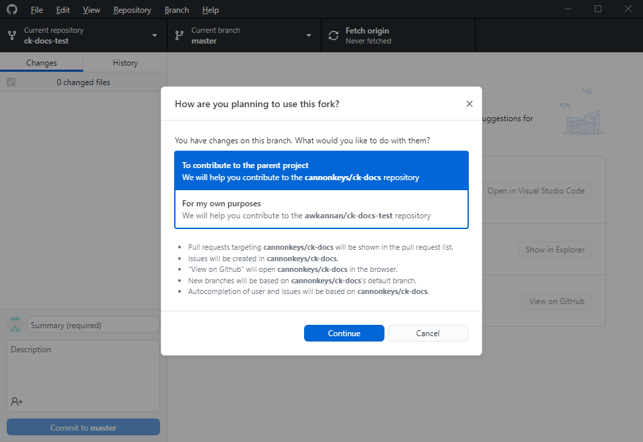643x442 pixels.
Task: Click the Fetch origin sync icon
Action: pos(334,35)
